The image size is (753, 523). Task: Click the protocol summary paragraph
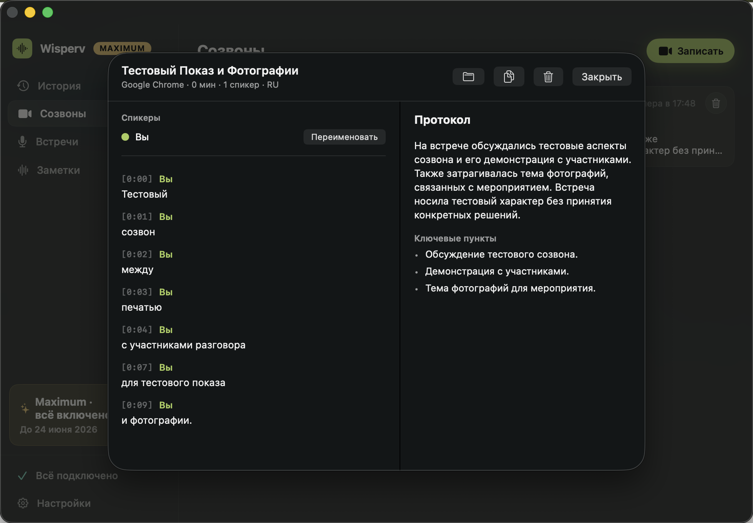coord(522,180)
